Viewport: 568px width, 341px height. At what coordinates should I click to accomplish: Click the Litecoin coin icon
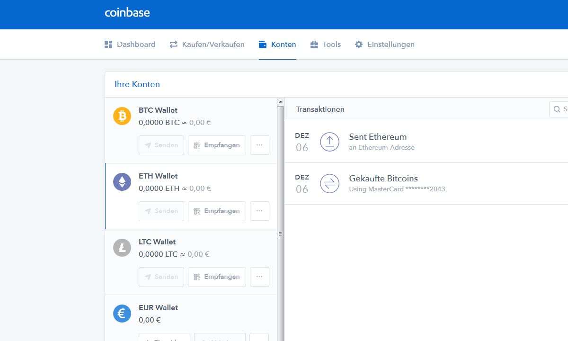point(122,248)
